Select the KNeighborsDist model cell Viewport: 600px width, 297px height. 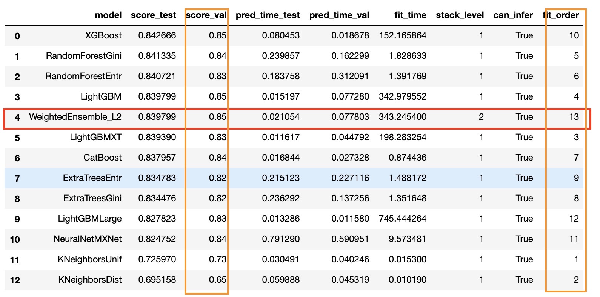coord(90,280)
